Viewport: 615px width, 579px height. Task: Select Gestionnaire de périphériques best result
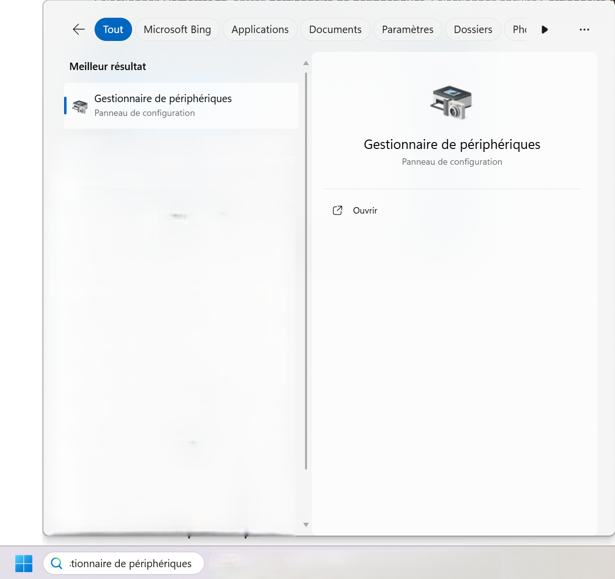[x=181, y=106]
